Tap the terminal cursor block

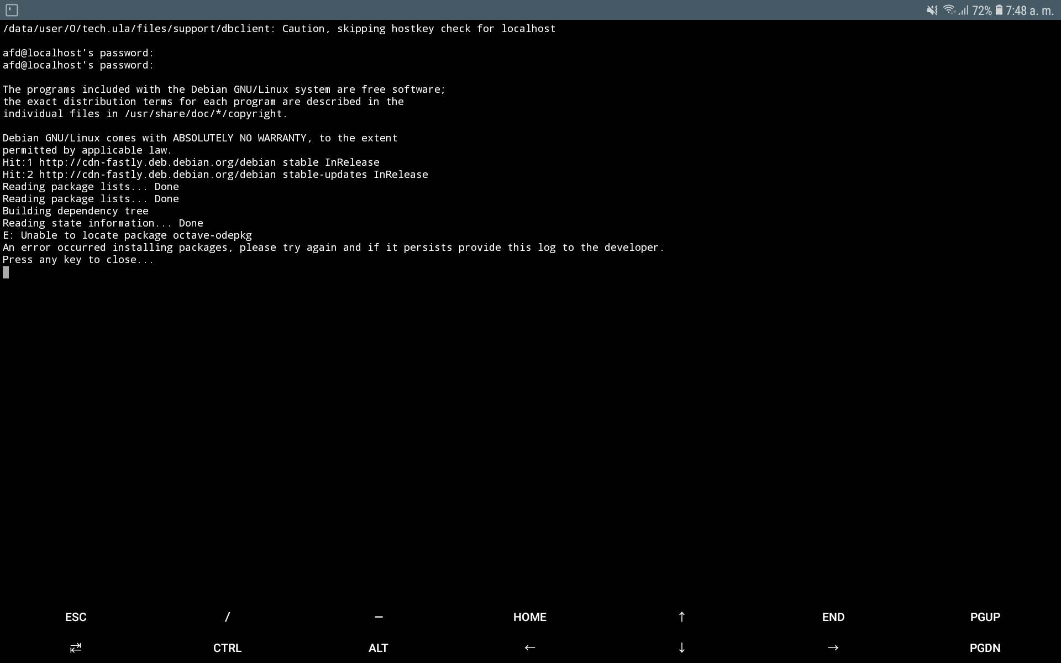click(6, 272)
